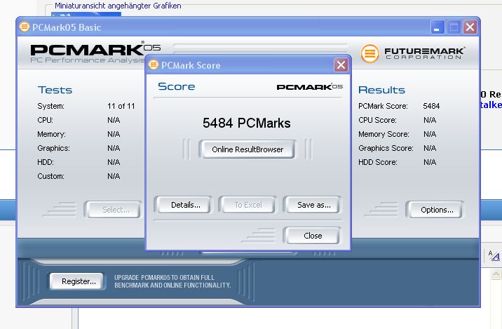Click the "11 of 11" System value
This screenshot has height=329, width=502.
coord(121,106)
